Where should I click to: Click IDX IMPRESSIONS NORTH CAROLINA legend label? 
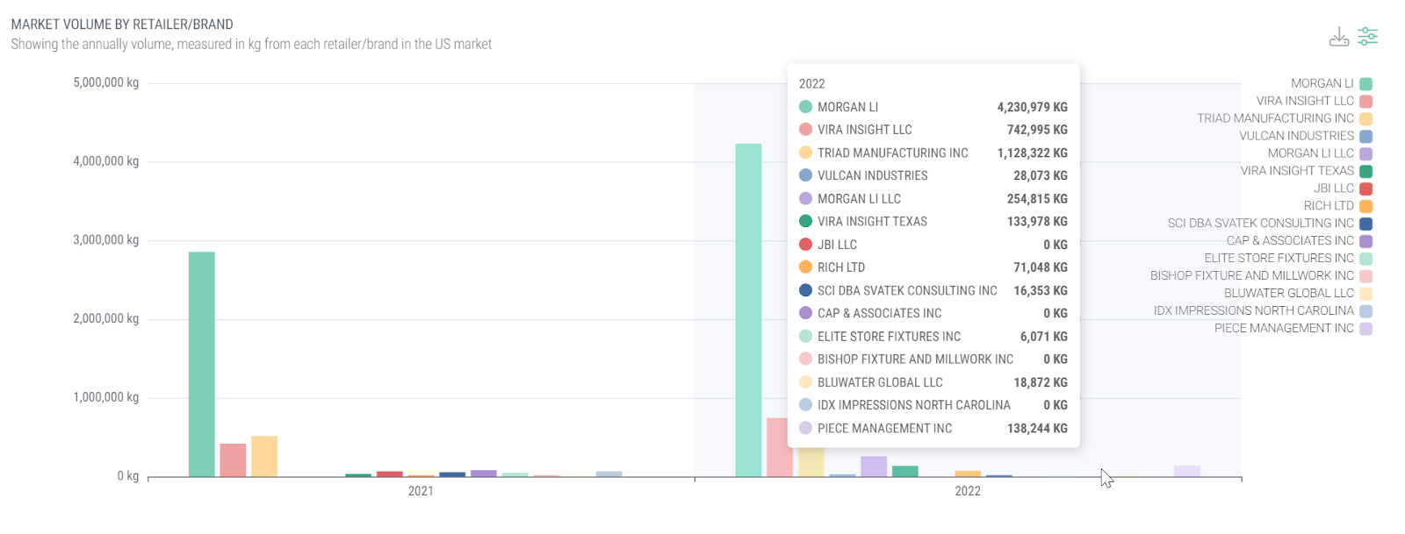coord(1253,311)
